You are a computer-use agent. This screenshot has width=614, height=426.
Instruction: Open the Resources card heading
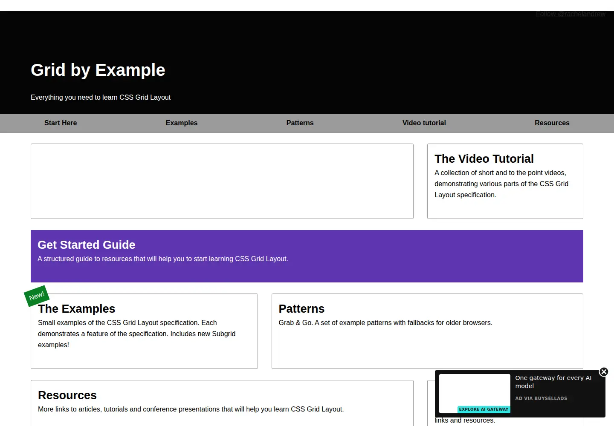(x=67, y=395)
